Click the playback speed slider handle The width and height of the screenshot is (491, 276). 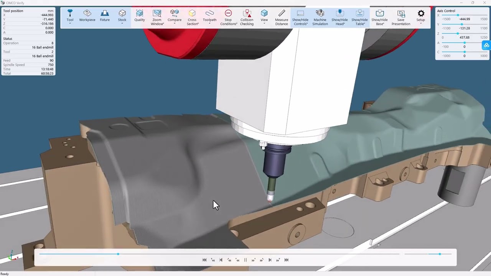click(440, 254)
